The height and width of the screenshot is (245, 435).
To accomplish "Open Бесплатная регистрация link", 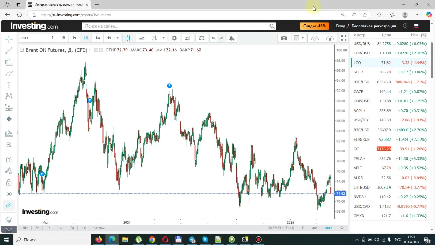I will pyautogui.click(x=374, y=26).
